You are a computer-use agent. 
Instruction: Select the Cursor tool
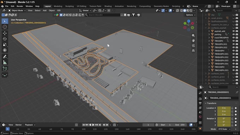5,27
